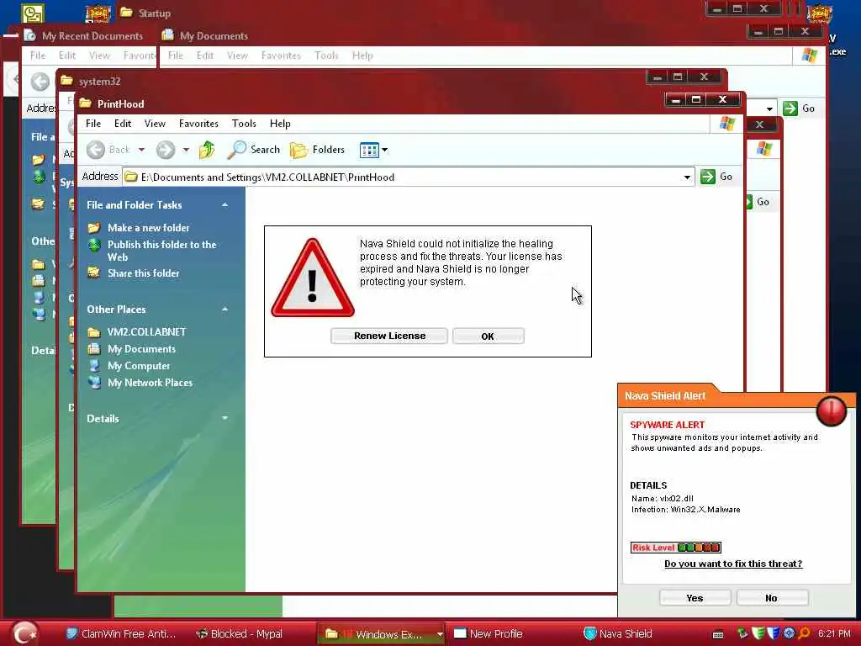The height and width of the screenshot is (646, 861).
Task: Click Yes in Nava Shield Alert
Action: [x=695, y=598]
